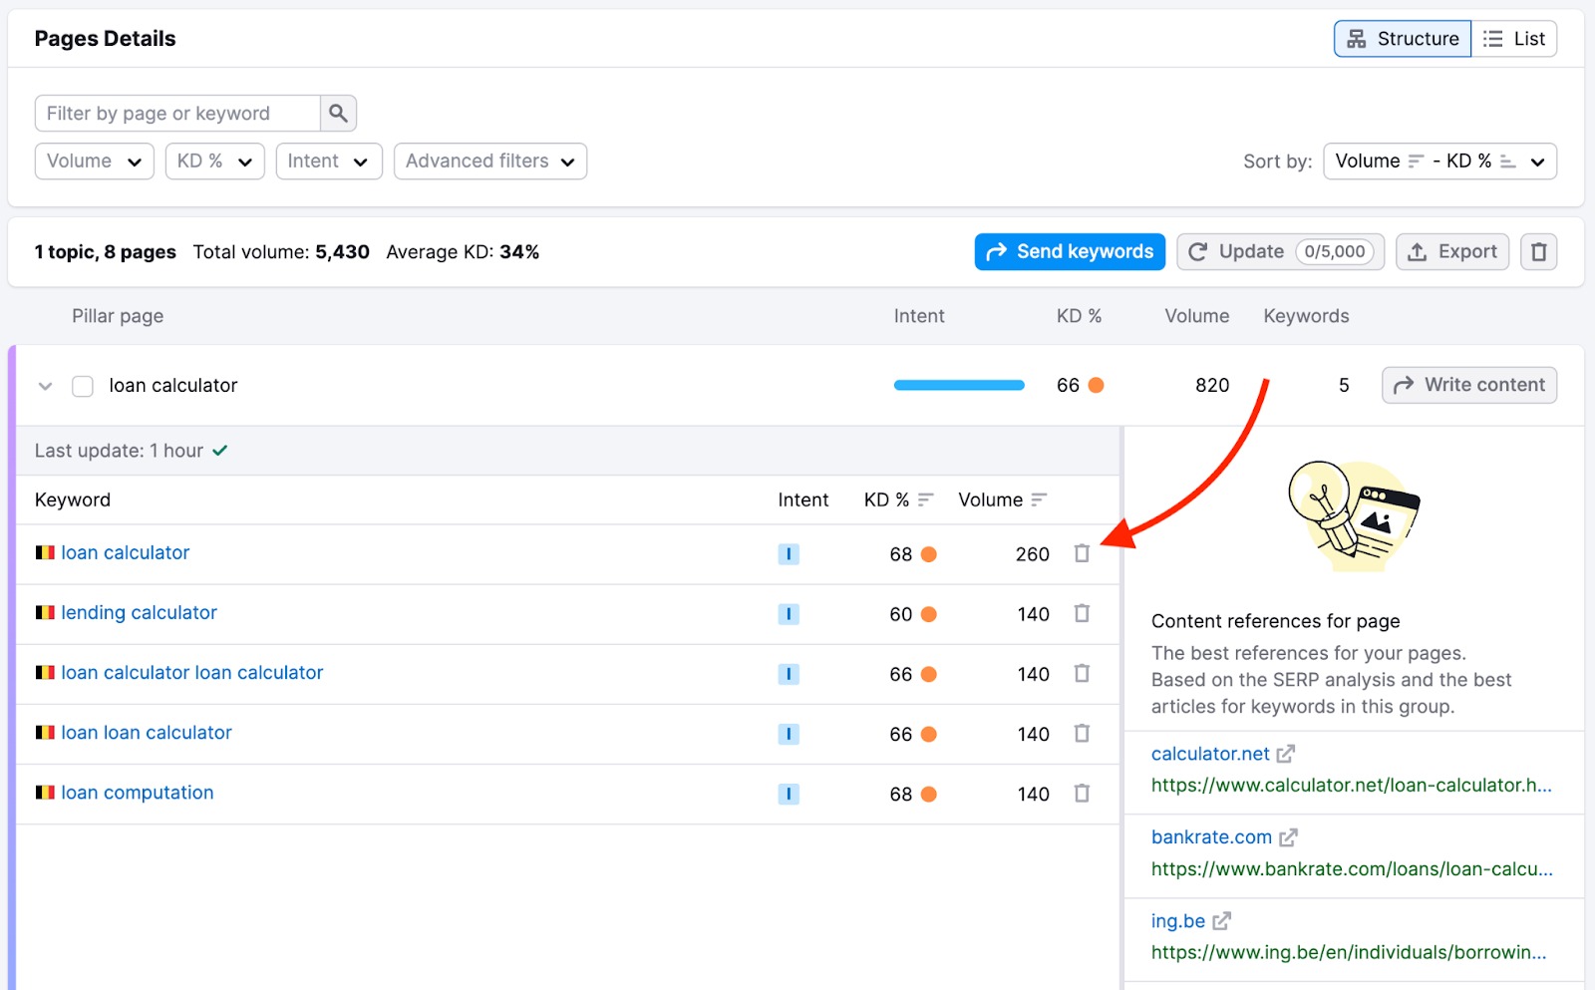Collapse the 'loan calculator' pillar page row
The height and width of the screenshot is (990, 1595).
click(45, 386)
